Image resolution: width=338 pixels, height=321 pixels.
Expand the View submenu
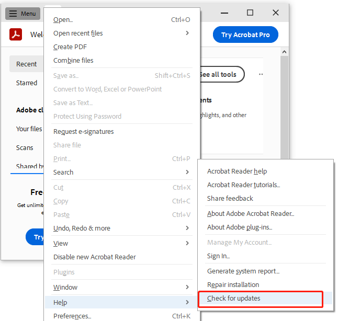tap(122, 243)
